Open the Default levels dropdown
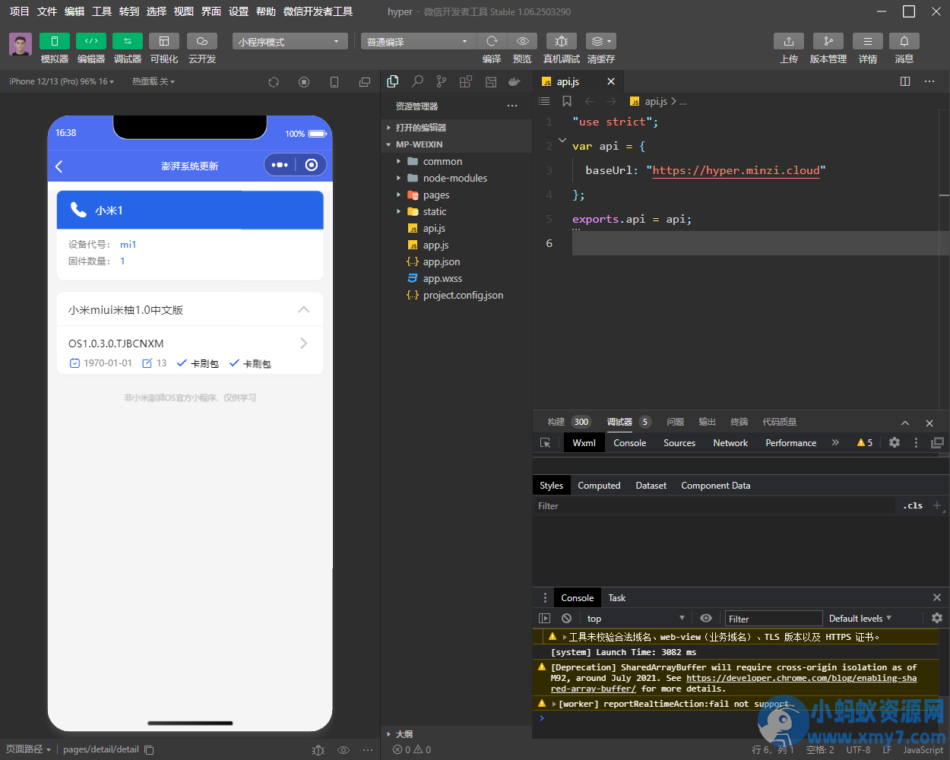 coord(860,619)
